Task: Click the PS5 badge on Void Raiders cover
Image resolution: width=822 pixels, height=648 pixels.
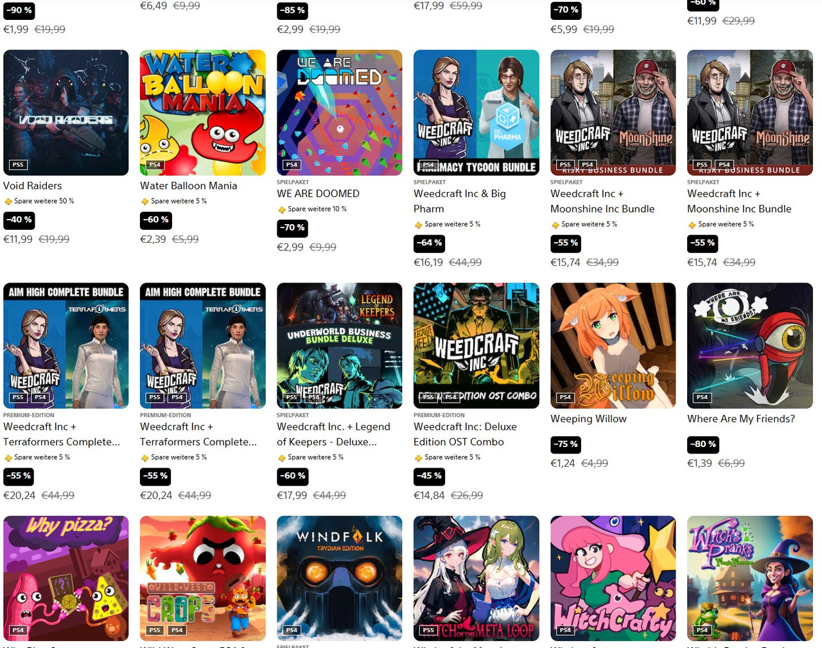Action: click(18, 165)
